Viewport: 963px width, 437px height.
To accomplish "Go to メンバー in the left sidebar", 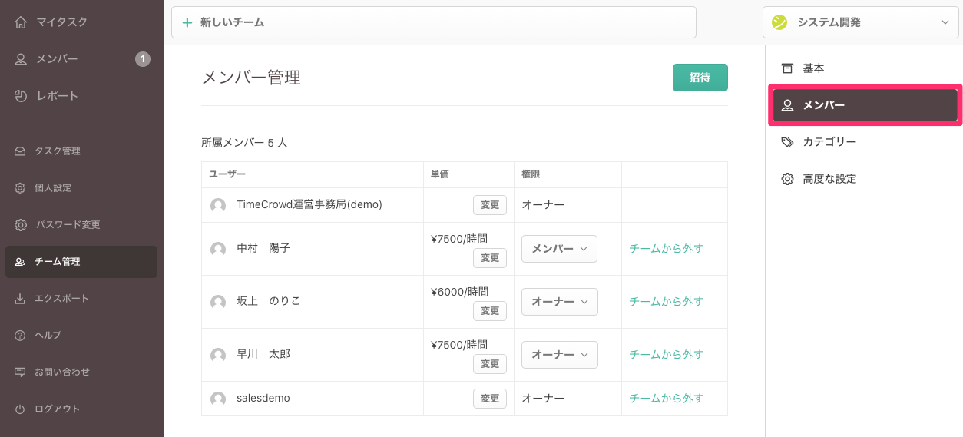I will (x=56, y=59).
